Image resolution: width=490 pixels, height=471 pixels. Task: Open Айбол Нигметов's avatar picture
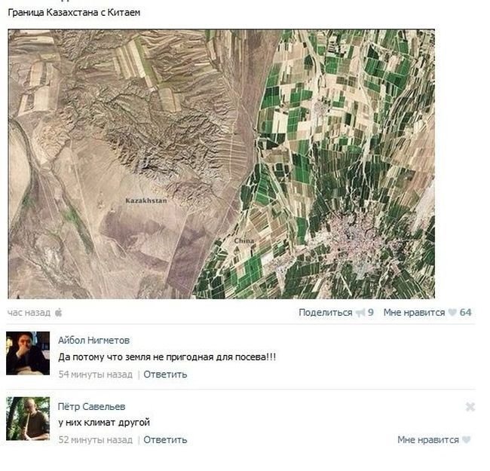[28, 353]
